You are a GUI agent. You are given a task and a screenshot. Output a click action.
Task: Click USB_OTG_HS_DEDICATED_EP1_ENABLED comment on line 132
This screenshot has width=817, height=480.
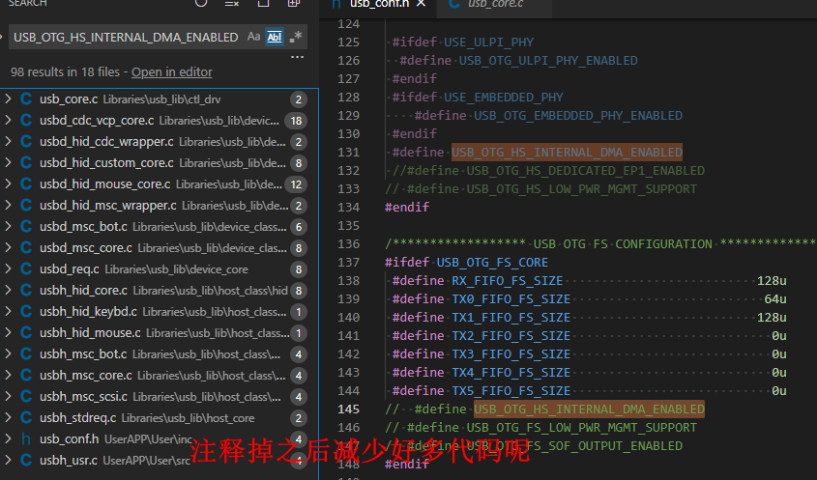click(x=586, y=170)
